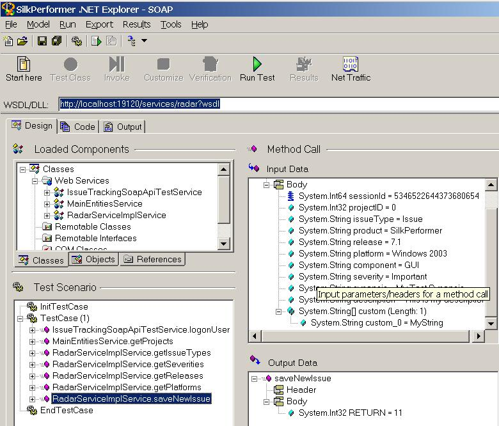Open the Results menu

click(x=136, y=24)
